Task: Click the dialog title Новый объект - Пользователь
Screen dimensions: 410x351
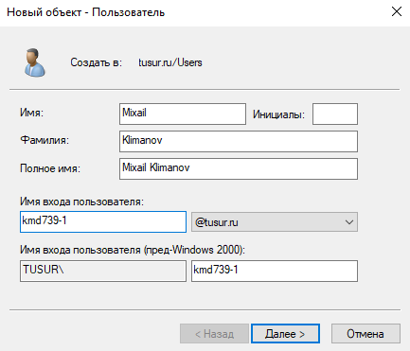Action: pyautogui.click(x=86, y=12)
